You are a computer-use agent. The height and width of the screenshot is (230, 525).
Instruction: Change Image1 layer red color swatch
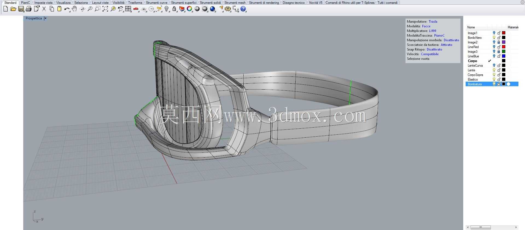coord(504,33)
